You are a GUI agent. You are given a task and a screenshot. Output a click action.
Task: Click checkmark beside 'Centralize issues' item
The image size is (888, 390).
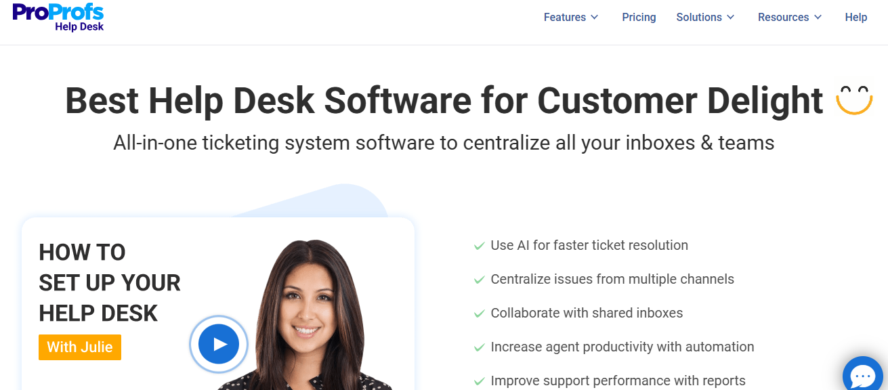tap(479, 280)
